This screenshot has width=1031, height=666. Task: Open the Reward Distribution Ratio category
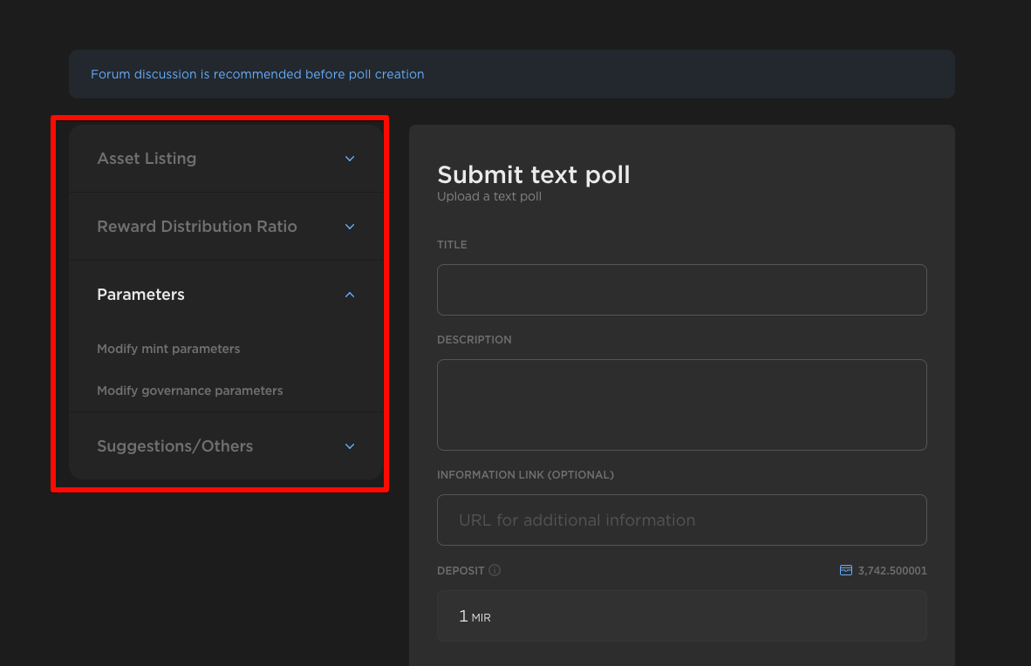[x=197, y=227]
